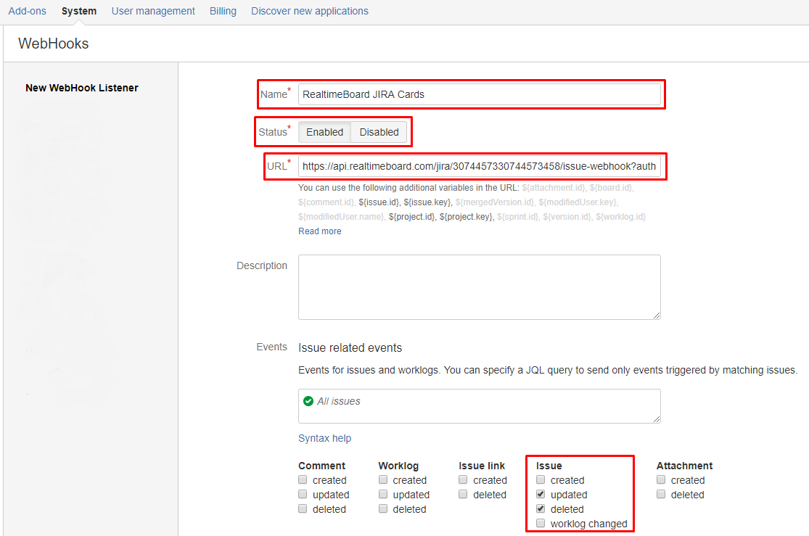This screenshot has height=536, width=809.
Task: Set status to Enabled
Action: (324, 132)
